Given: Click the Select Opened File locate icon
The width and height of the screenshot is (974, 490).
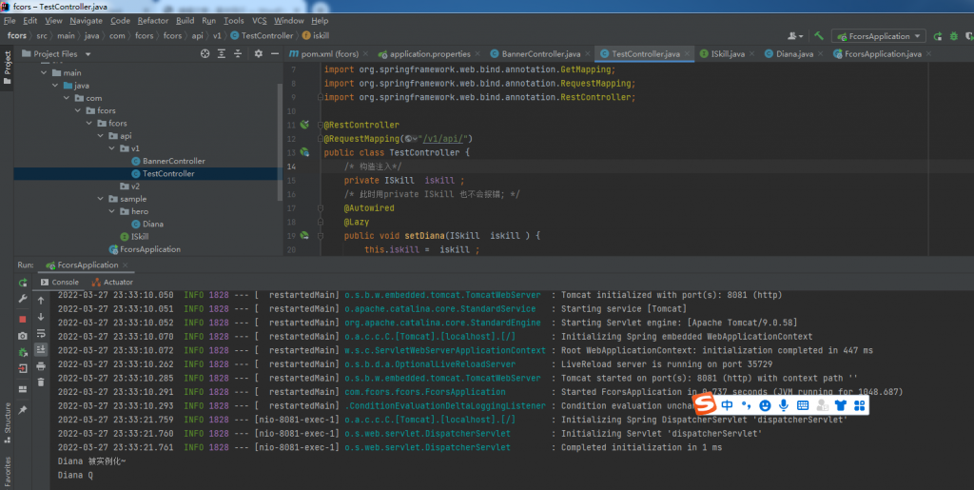Looking at the screenshot, I should coord(205,54).
